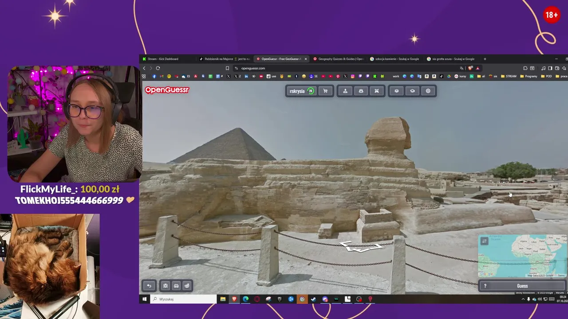Click the Discord icon at bottom left
This screenshot has width=568, height=319.
point(176,286)
